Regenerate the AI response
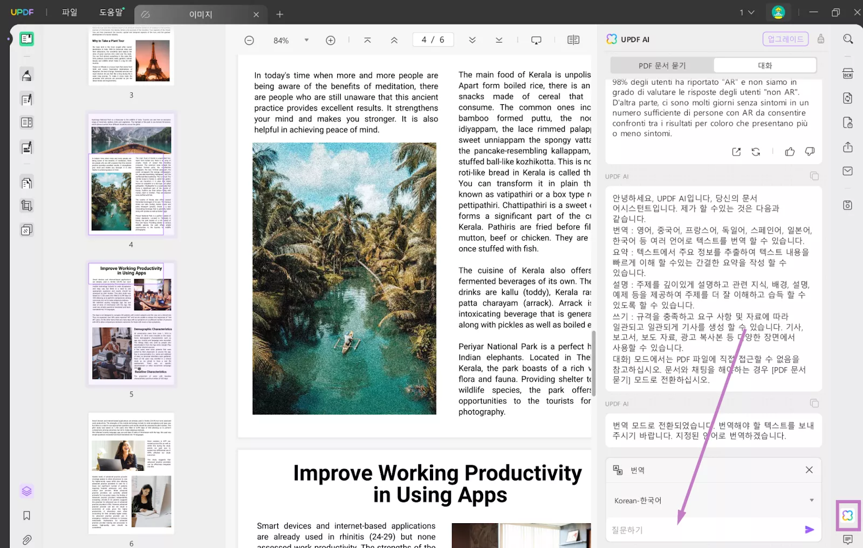This screenshot has width=863, height=548. point(756,152)
